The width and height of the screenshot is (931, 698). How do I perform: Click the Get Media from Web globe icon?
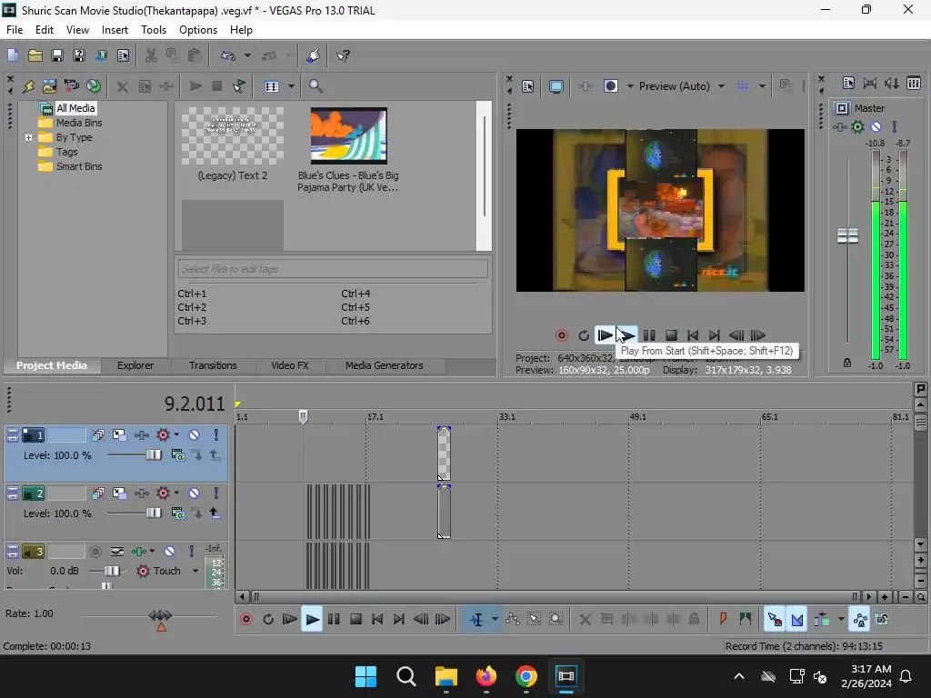[94, 86]
